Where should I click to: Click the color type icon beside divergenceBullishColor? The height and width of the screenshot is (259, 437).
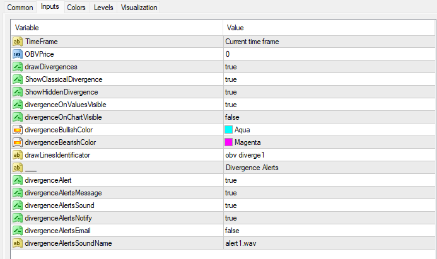pos(18,130)
